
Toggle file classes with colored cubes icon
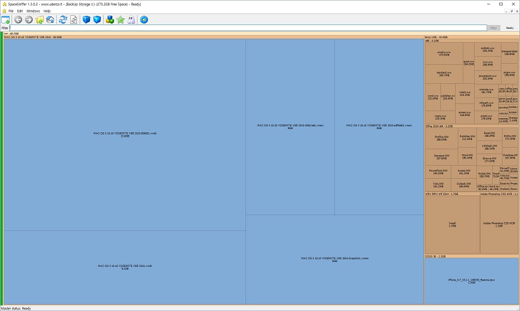110,20
